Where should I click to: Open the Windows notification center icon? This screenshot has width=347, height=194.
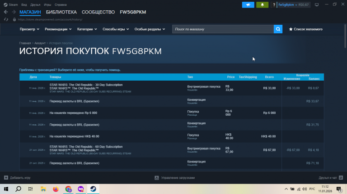pyautogui.click(x=339, y=189)
